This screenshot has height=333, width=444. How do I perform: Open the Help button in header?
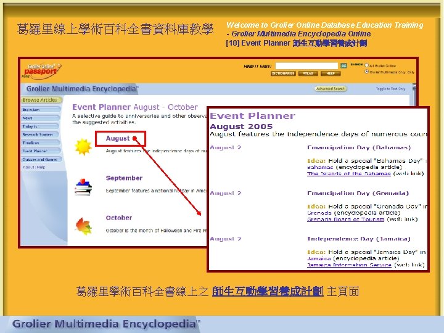pos(331,73)
